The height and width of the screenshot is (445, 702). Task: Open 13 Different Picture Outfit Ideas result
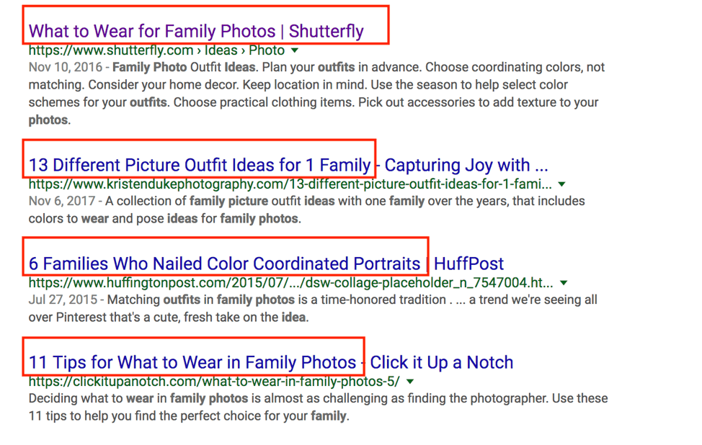pos(199,165)
